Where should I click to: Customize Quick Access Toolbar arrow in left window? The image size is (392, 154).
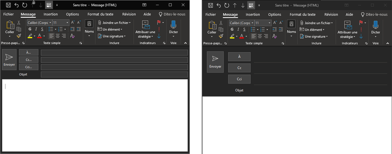57,5
